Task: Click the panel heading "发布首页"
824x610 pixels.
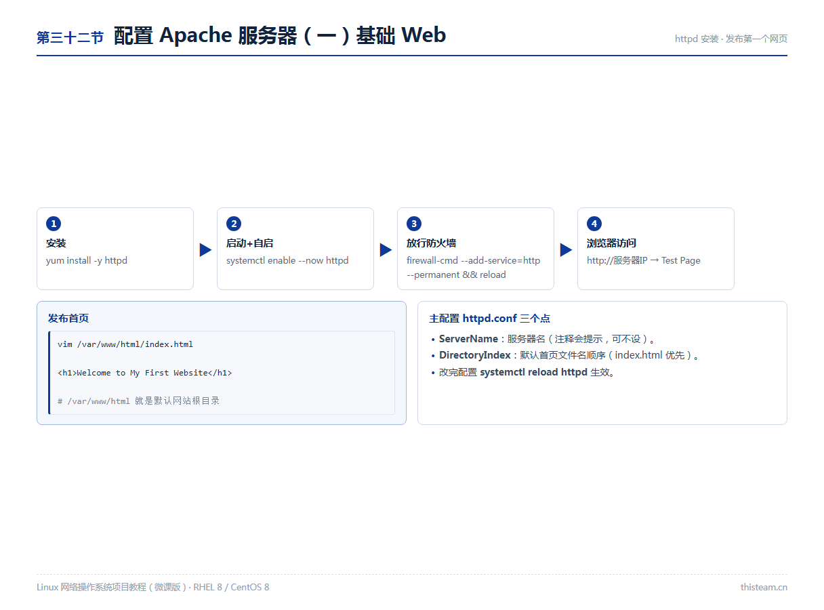Action: click(68, 318)
